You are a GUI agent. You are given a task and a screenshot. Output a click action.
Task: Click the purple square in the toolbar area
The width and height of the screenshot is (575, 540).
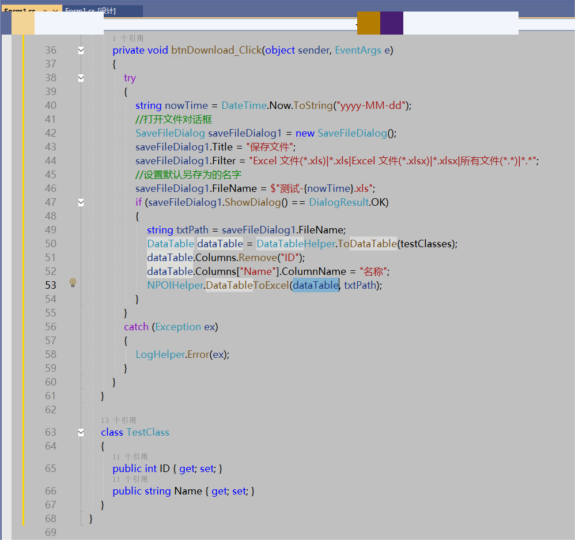point(391,23)
